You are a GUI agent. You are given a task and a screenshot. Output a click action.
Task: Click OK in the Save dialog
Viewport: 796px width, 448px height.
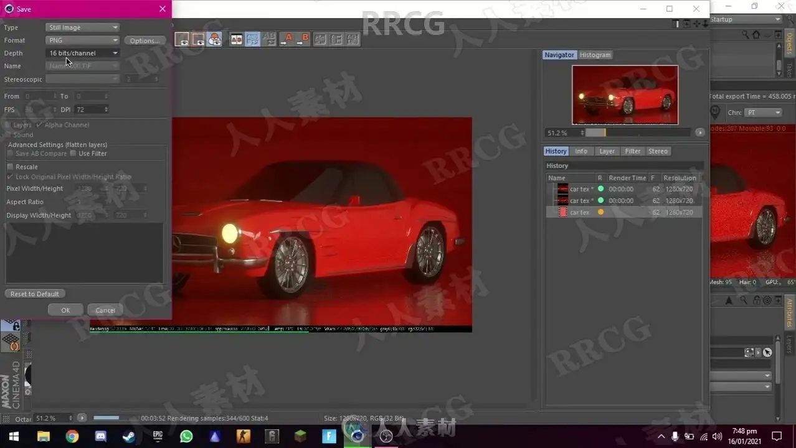pos(65,310)
